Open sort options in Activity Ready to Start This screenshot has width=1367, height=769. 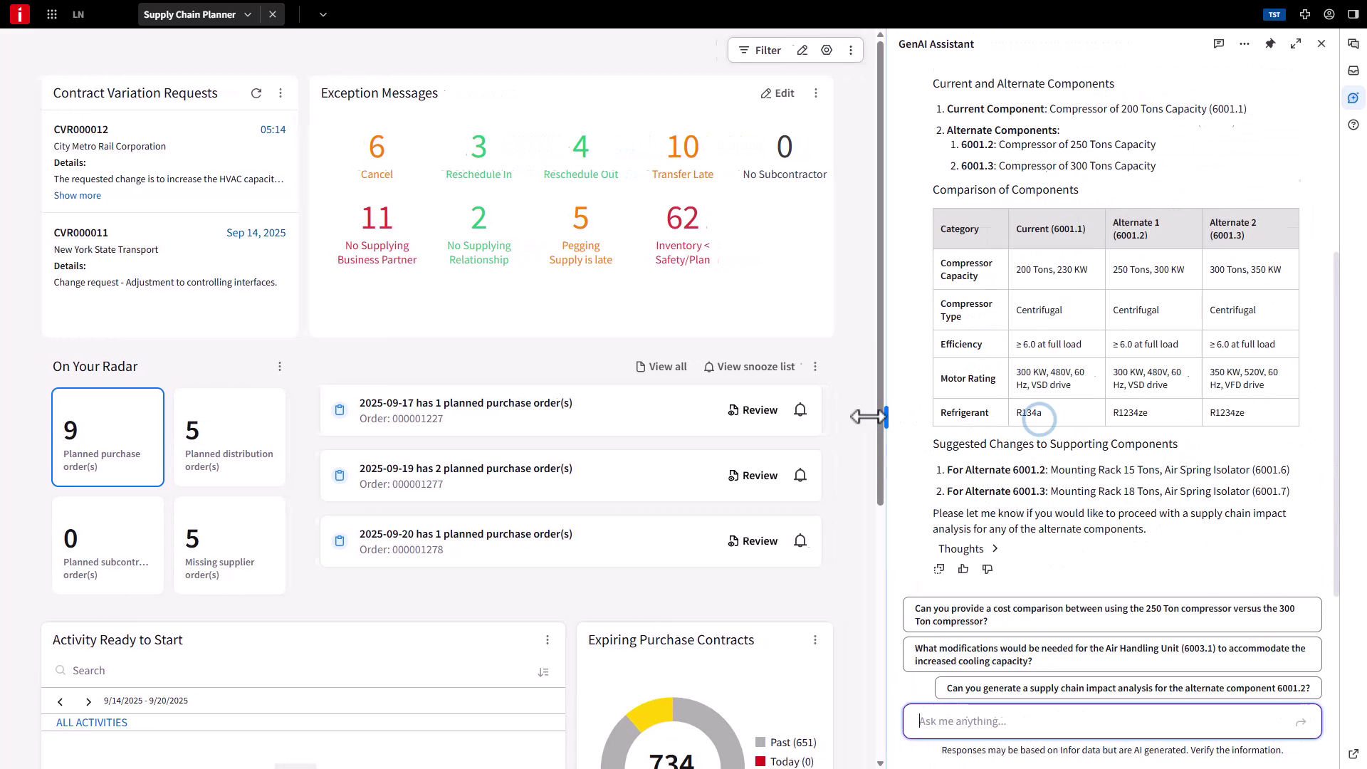543,672
